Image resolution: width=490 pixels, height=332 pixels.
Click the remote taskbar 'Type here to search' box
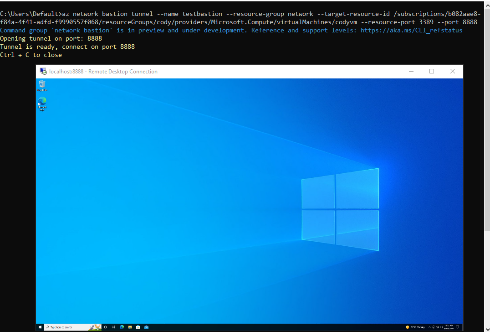click(73, 327)
